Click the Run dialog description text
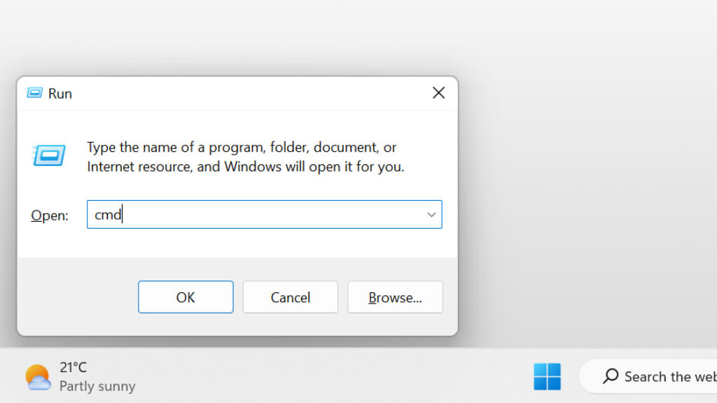 [x=245, y=157]
